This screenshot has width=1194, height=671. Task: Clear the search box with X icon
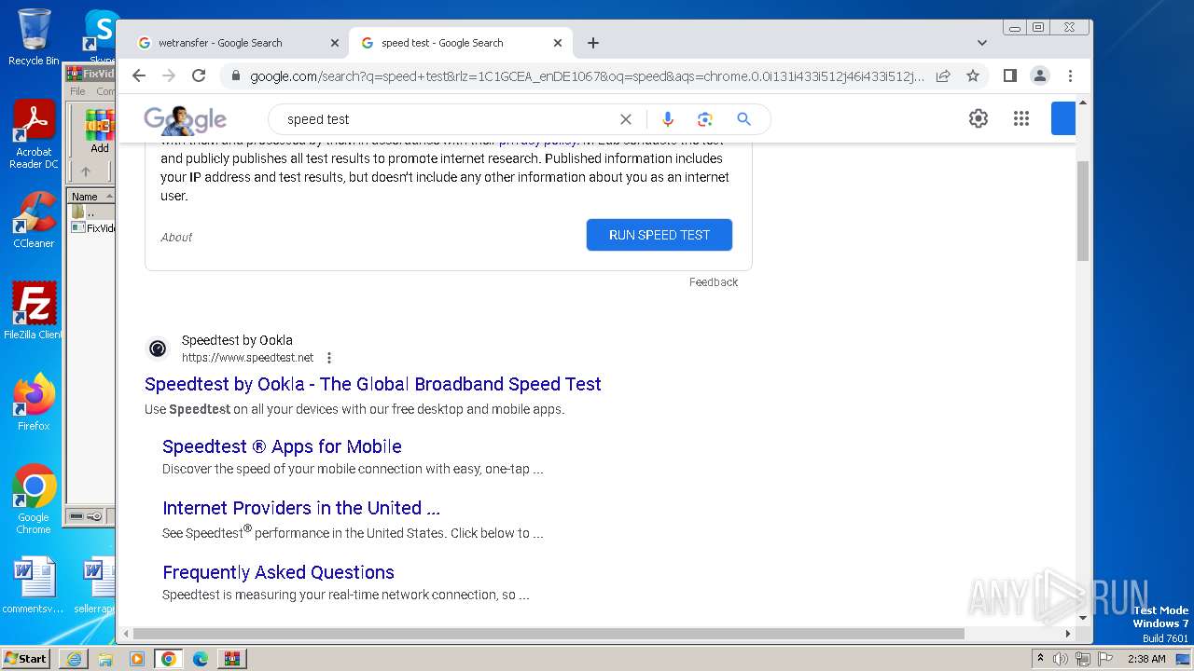(x=626, y=119)
